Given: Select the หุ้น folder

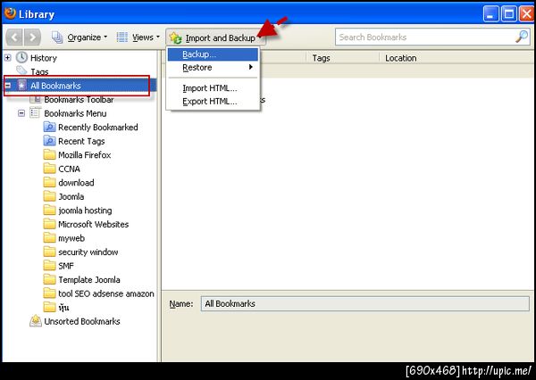Looking at the screenshot, I should [63, 307].
